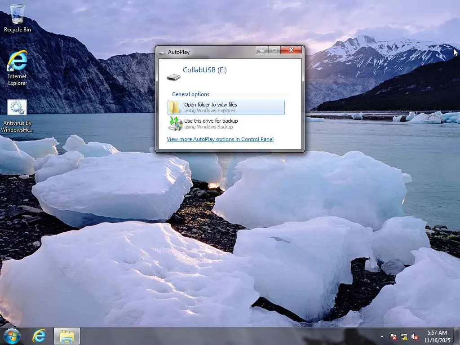This screenshot has width=460, height=345.
Task: Click the CollabUSB (E:) drive icon
Action: tap(174, 77)
